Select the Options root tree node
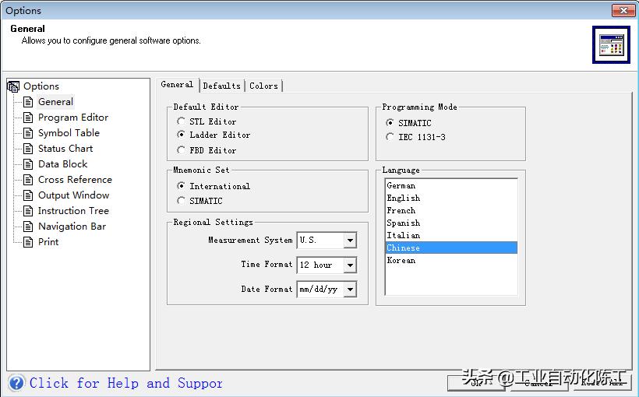Image resolution: width=639 pixels, height=397 pixels. 41,86
